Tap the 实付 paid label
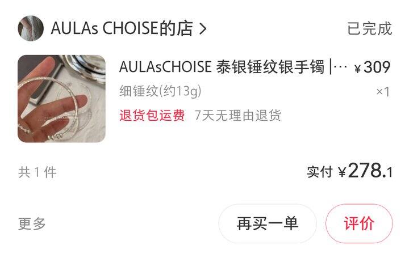409x254 pixels. pyautogui.click(x=319, y=172)
